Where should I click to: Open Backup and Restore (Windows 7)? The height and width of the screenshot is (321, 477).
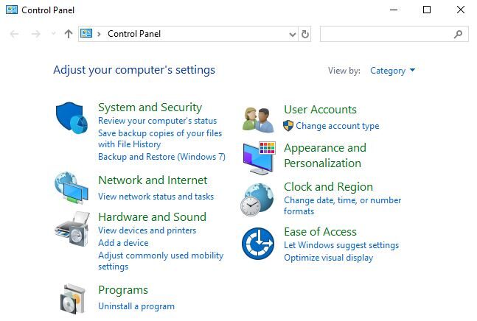(x=161, y=157)
